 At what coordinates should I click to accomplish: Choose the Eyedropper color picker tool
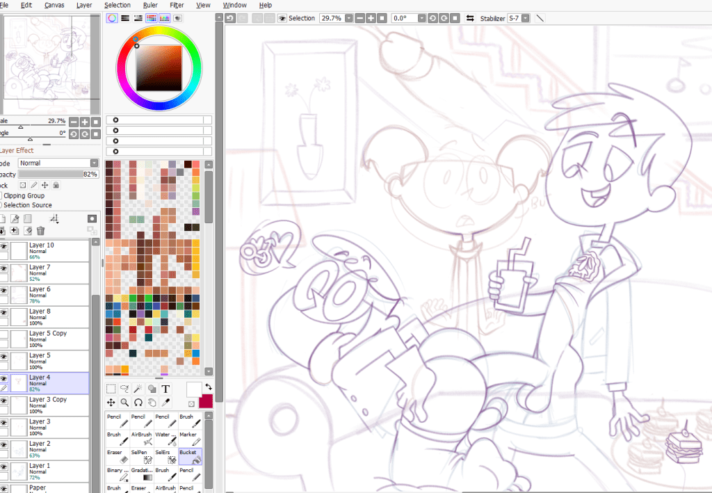pyautogui.click(x=165, y=403)
